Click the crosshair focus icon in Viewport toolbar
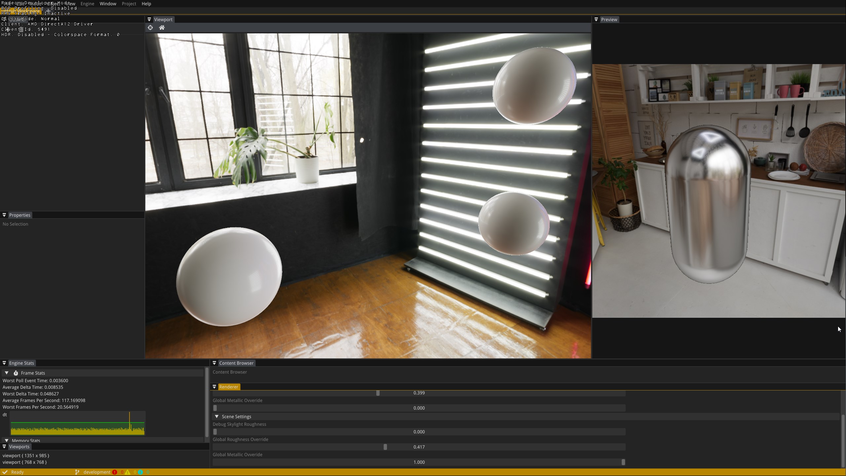846x476 pixels. tap(150, 28)
